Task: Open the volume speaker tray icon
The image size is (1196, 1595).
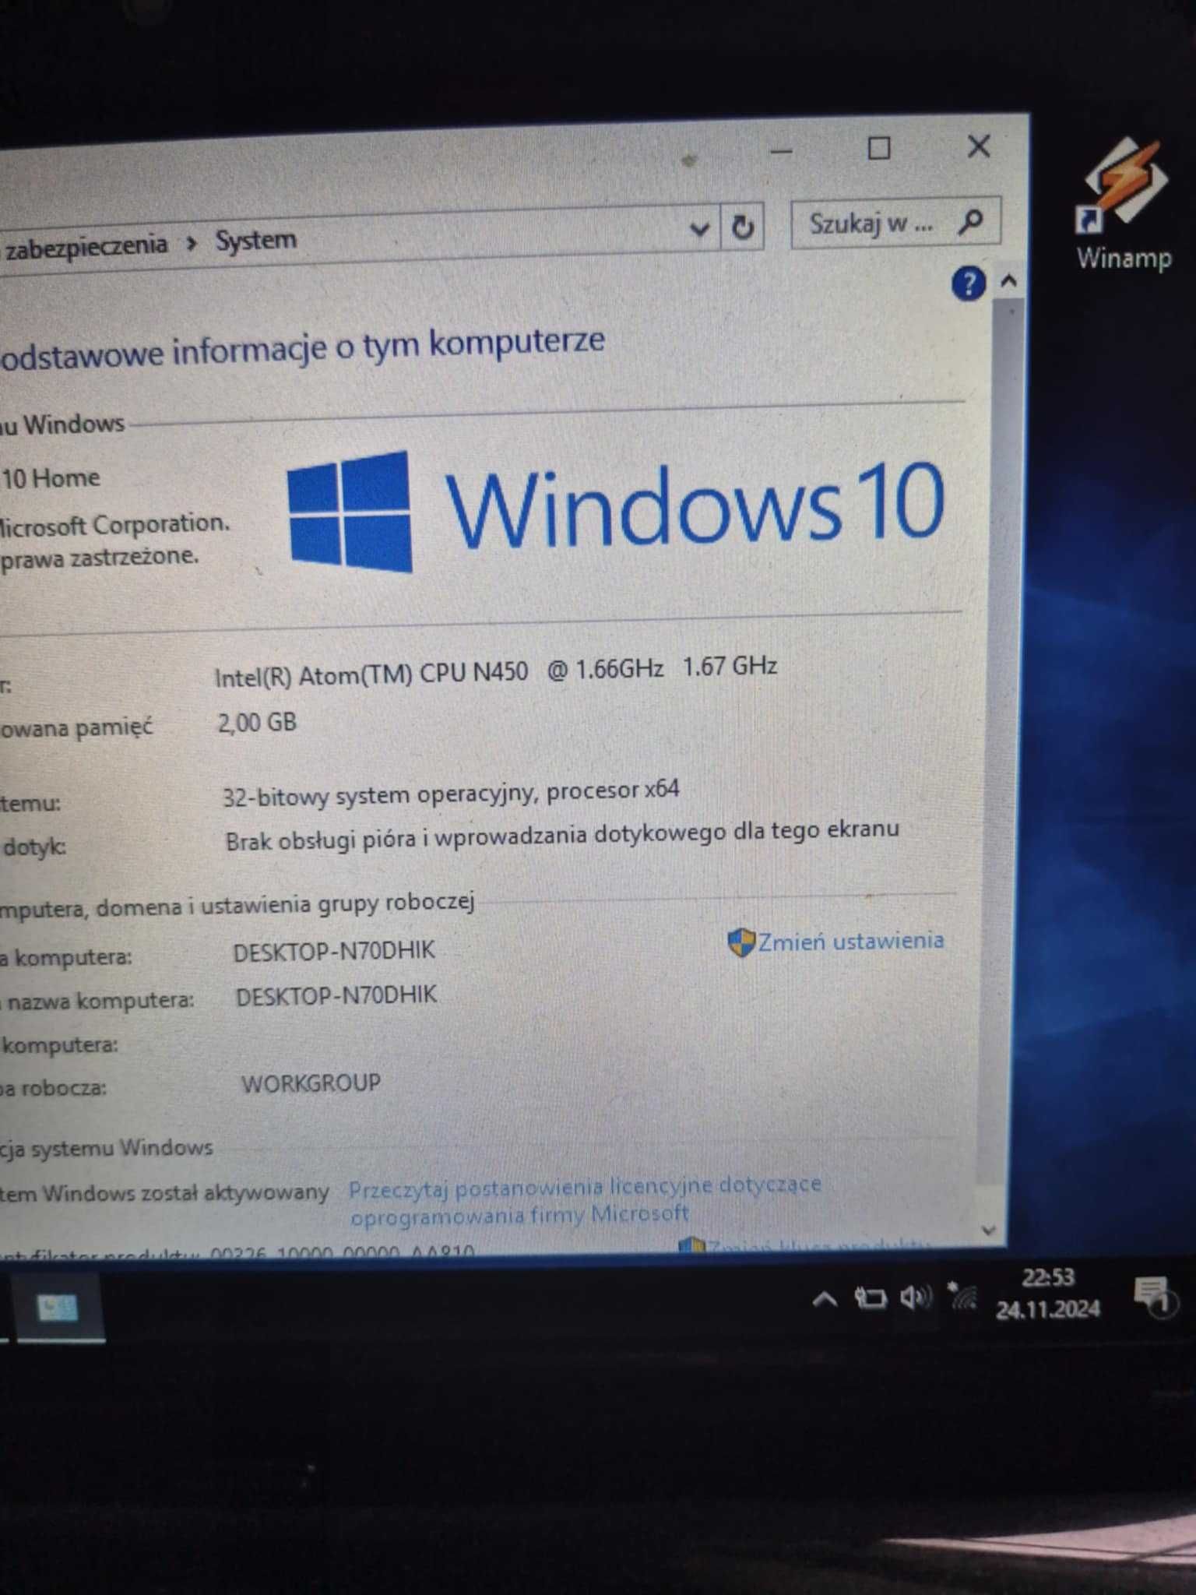Action: [x=916, y=1297]
